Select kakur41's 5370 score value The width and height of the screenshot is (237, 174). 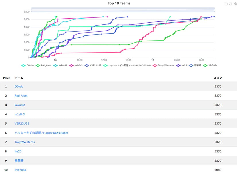click(218, 105)
